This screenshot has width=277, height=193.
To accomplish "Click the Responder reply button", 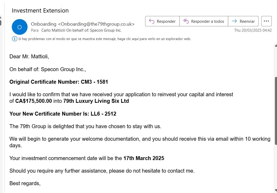I will point(162,21).
